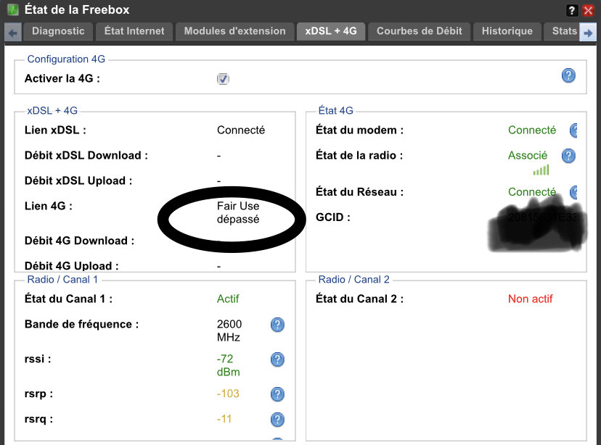Click the green Actif channel status
Viewport: 601px width, 445px height.
(228, 299)
